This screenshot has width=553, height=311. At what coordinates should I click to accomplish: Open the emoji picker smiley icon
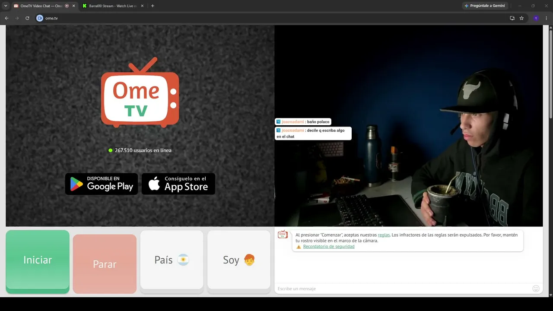536,289
